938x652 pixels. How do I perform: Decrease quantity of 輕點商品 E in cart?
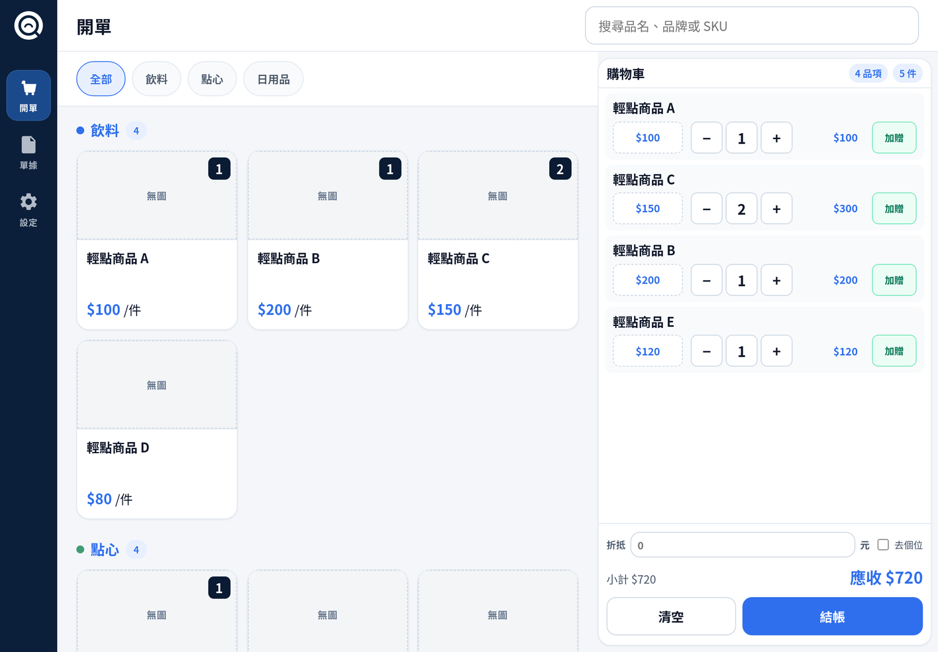pos(707,351)
